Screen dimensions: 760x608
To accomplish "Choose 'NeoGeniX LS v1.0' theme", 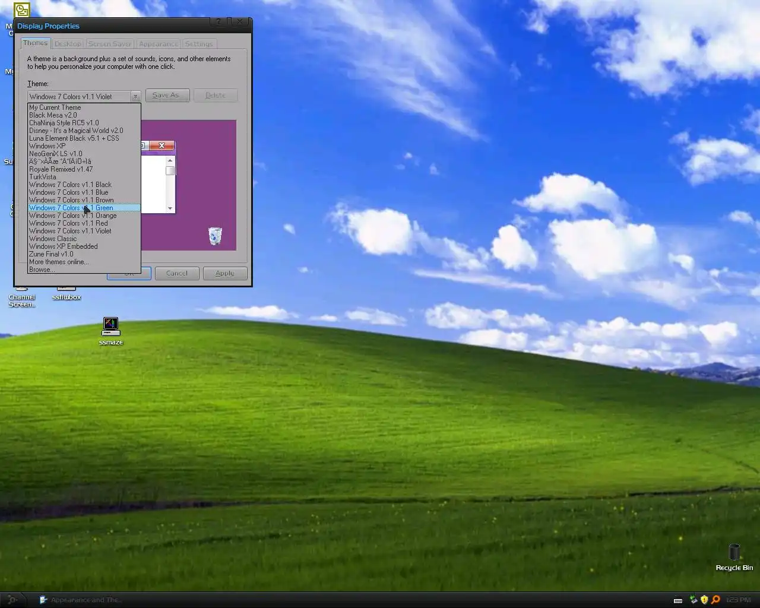I will 84,154.
